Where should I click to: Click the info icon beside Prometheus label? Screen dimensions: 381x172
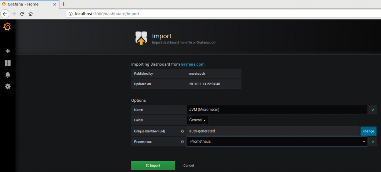[x=182, y=142]
